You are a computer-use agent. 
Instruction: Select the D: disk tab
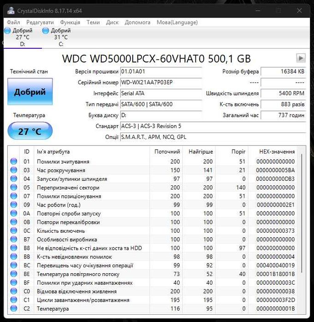click(23, 37)
